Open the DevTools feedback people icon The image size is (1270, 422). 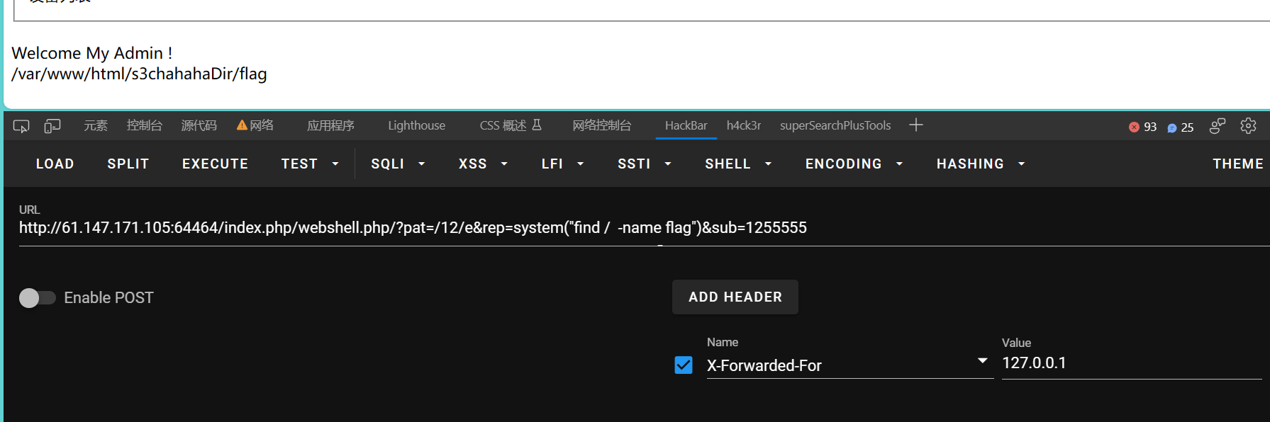pyautogui.click(x=1218, y=126)
